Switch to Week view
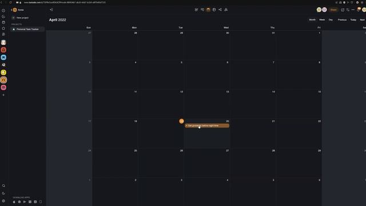The width and height of the screenshot is (366, 206). point(322,20)
